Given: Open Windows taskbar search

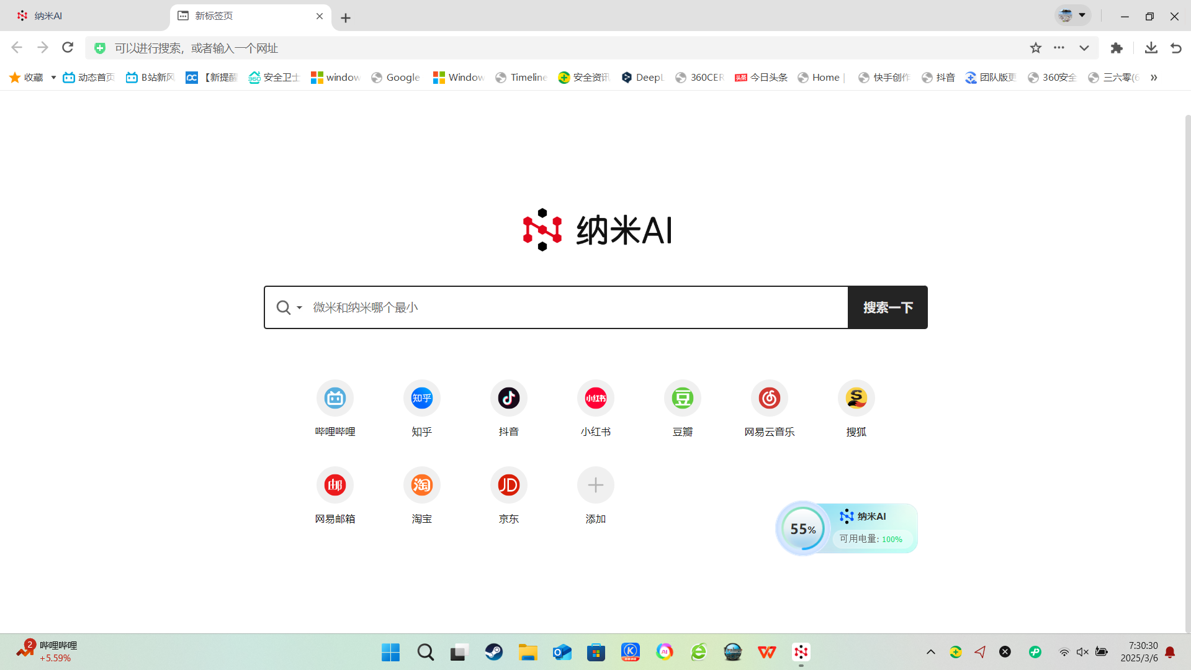Looking at the screenshot, I should [x=425, y=652].
